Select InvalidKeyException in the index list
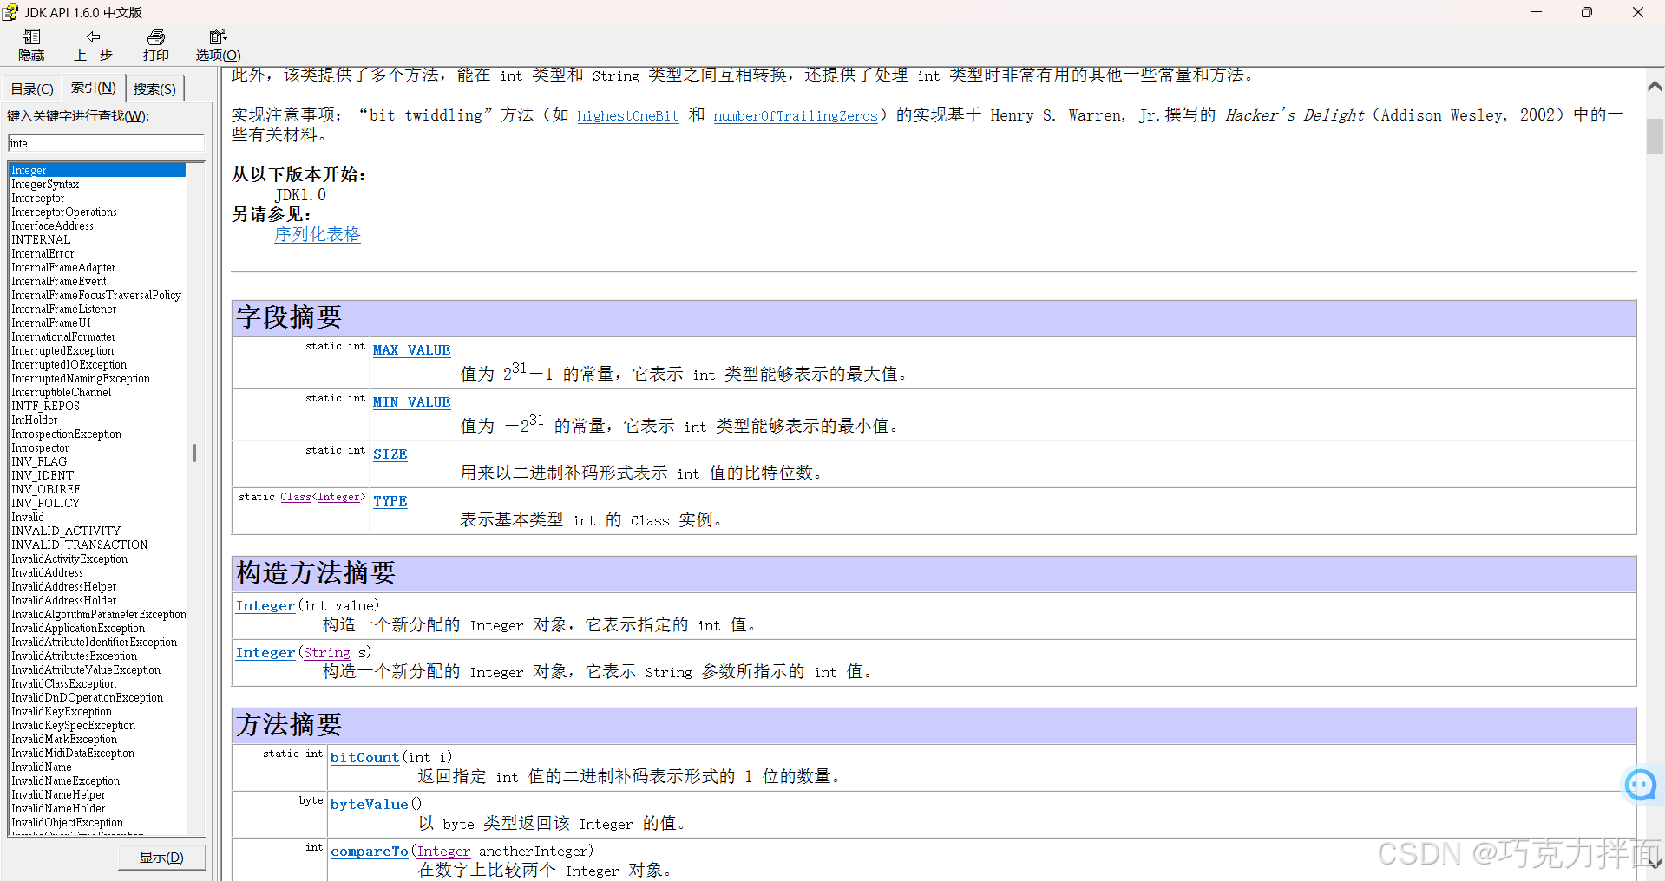Screen dimensions: 1665x881 62,711
